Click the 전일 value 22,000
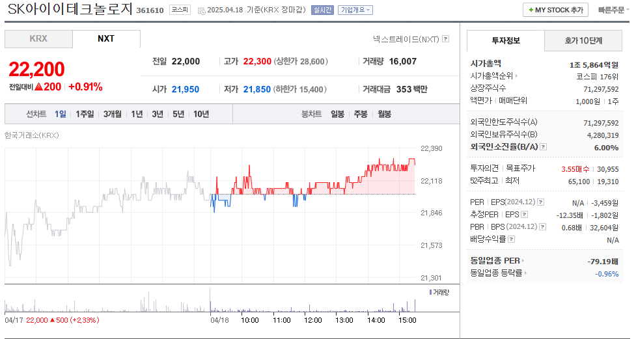The image size is (636, 339). pos(186,62)
